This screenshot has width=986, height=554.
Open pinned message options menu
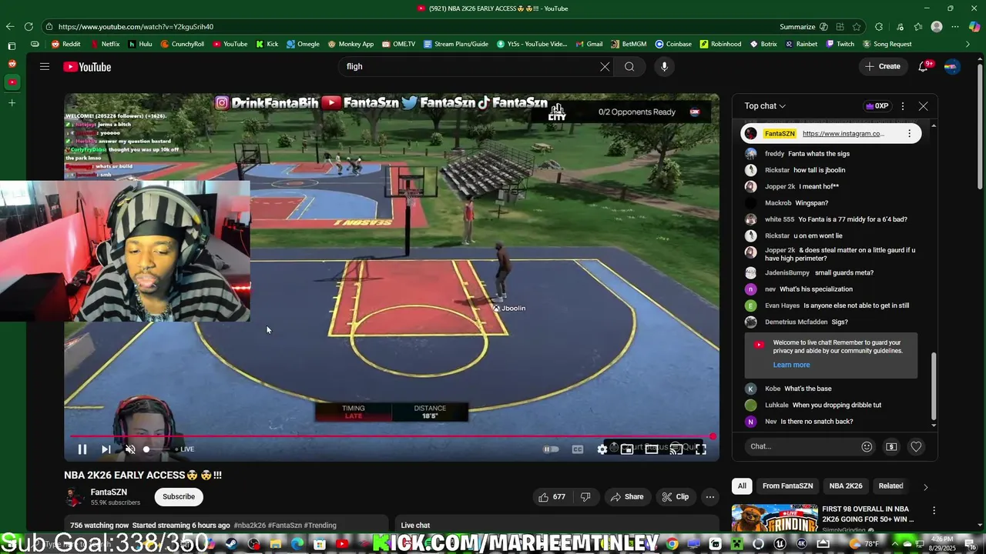pyautogui.click(x=909, y=134)
